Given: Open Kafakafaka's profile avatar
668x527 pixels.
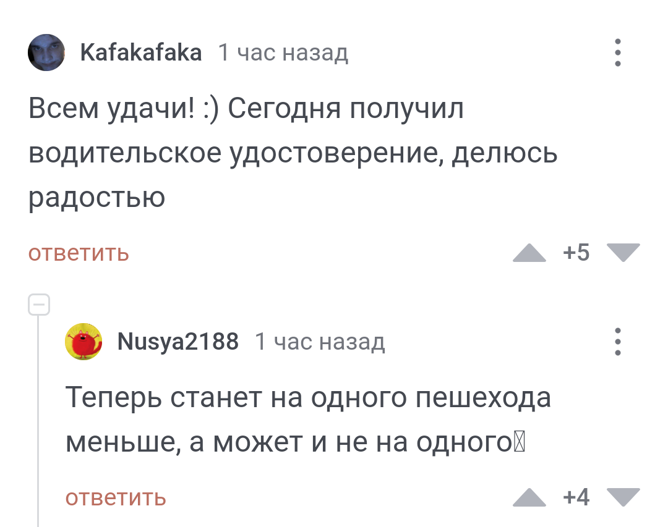Looking at the screenshot, I should [46, 53].
